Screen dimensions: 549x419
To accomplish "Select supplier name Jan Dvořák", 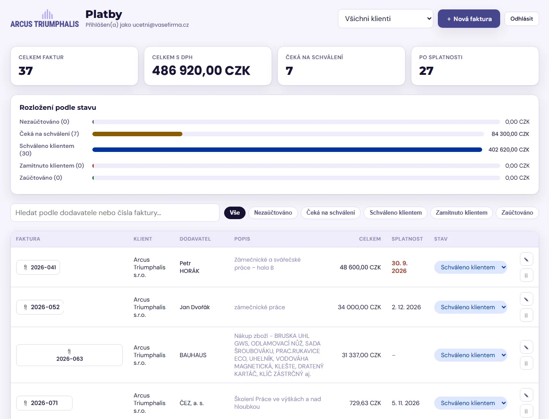I will pyautogui.click(x=195, y=307).
